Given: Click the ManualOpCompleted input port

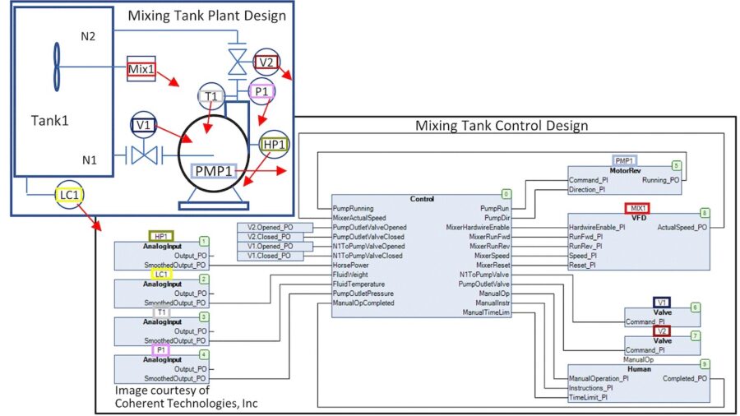Looking at the screenshot, I should click(x=363, y=303).
